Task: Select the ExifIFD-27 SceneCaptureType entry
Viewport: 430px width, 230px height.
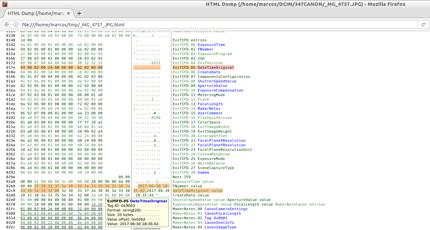Action: [203, 168]
